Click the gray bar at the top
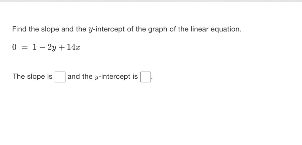Viewport: 302px width, 145px height. tap(151, 1)
